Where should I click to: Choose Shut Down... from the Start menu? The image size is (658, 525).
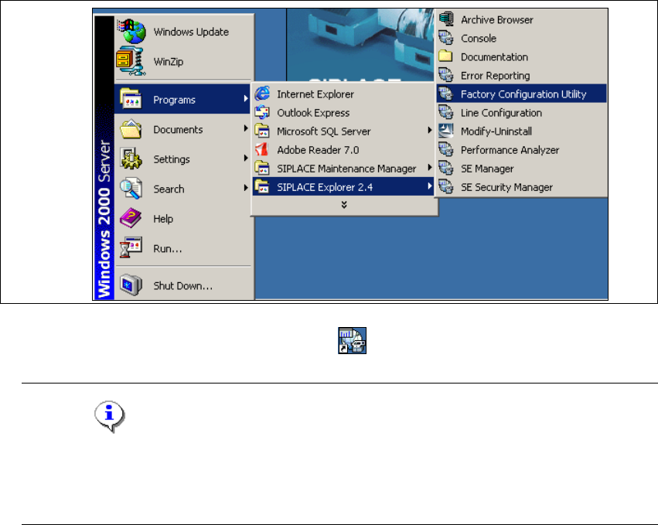182,285
